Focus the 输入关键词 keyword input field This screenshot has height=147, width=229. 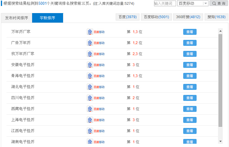tap(165, 3)
